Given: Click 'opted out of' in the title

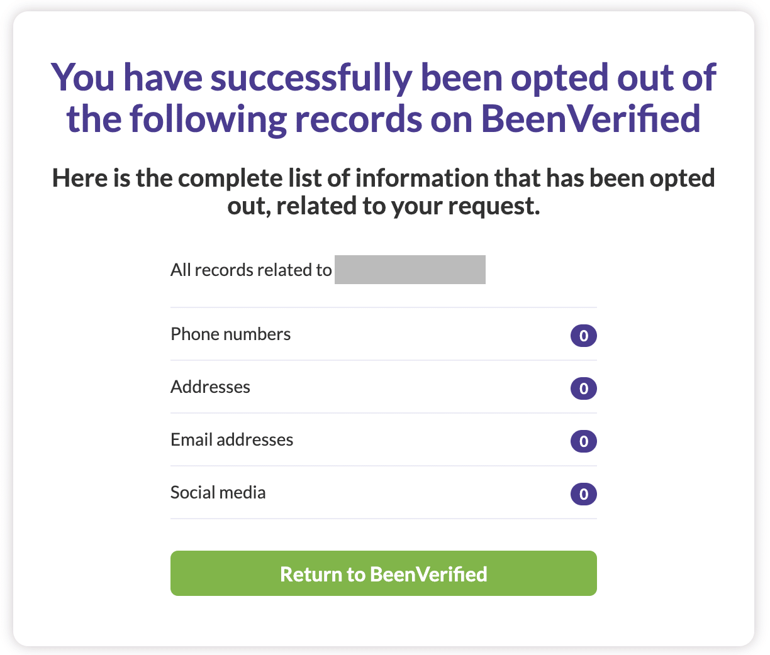Looking at the screenshot, I should (x=613, y=77).
